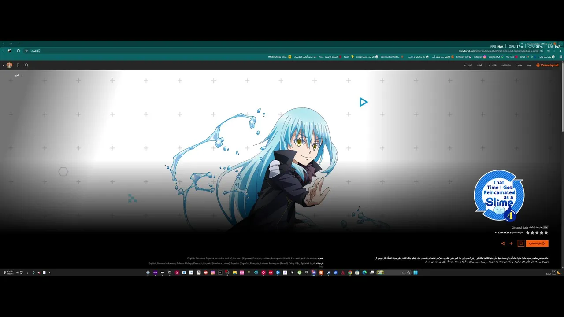Click the microphone tray icon
Screen dimensions: 564x317
click(33, 273)
